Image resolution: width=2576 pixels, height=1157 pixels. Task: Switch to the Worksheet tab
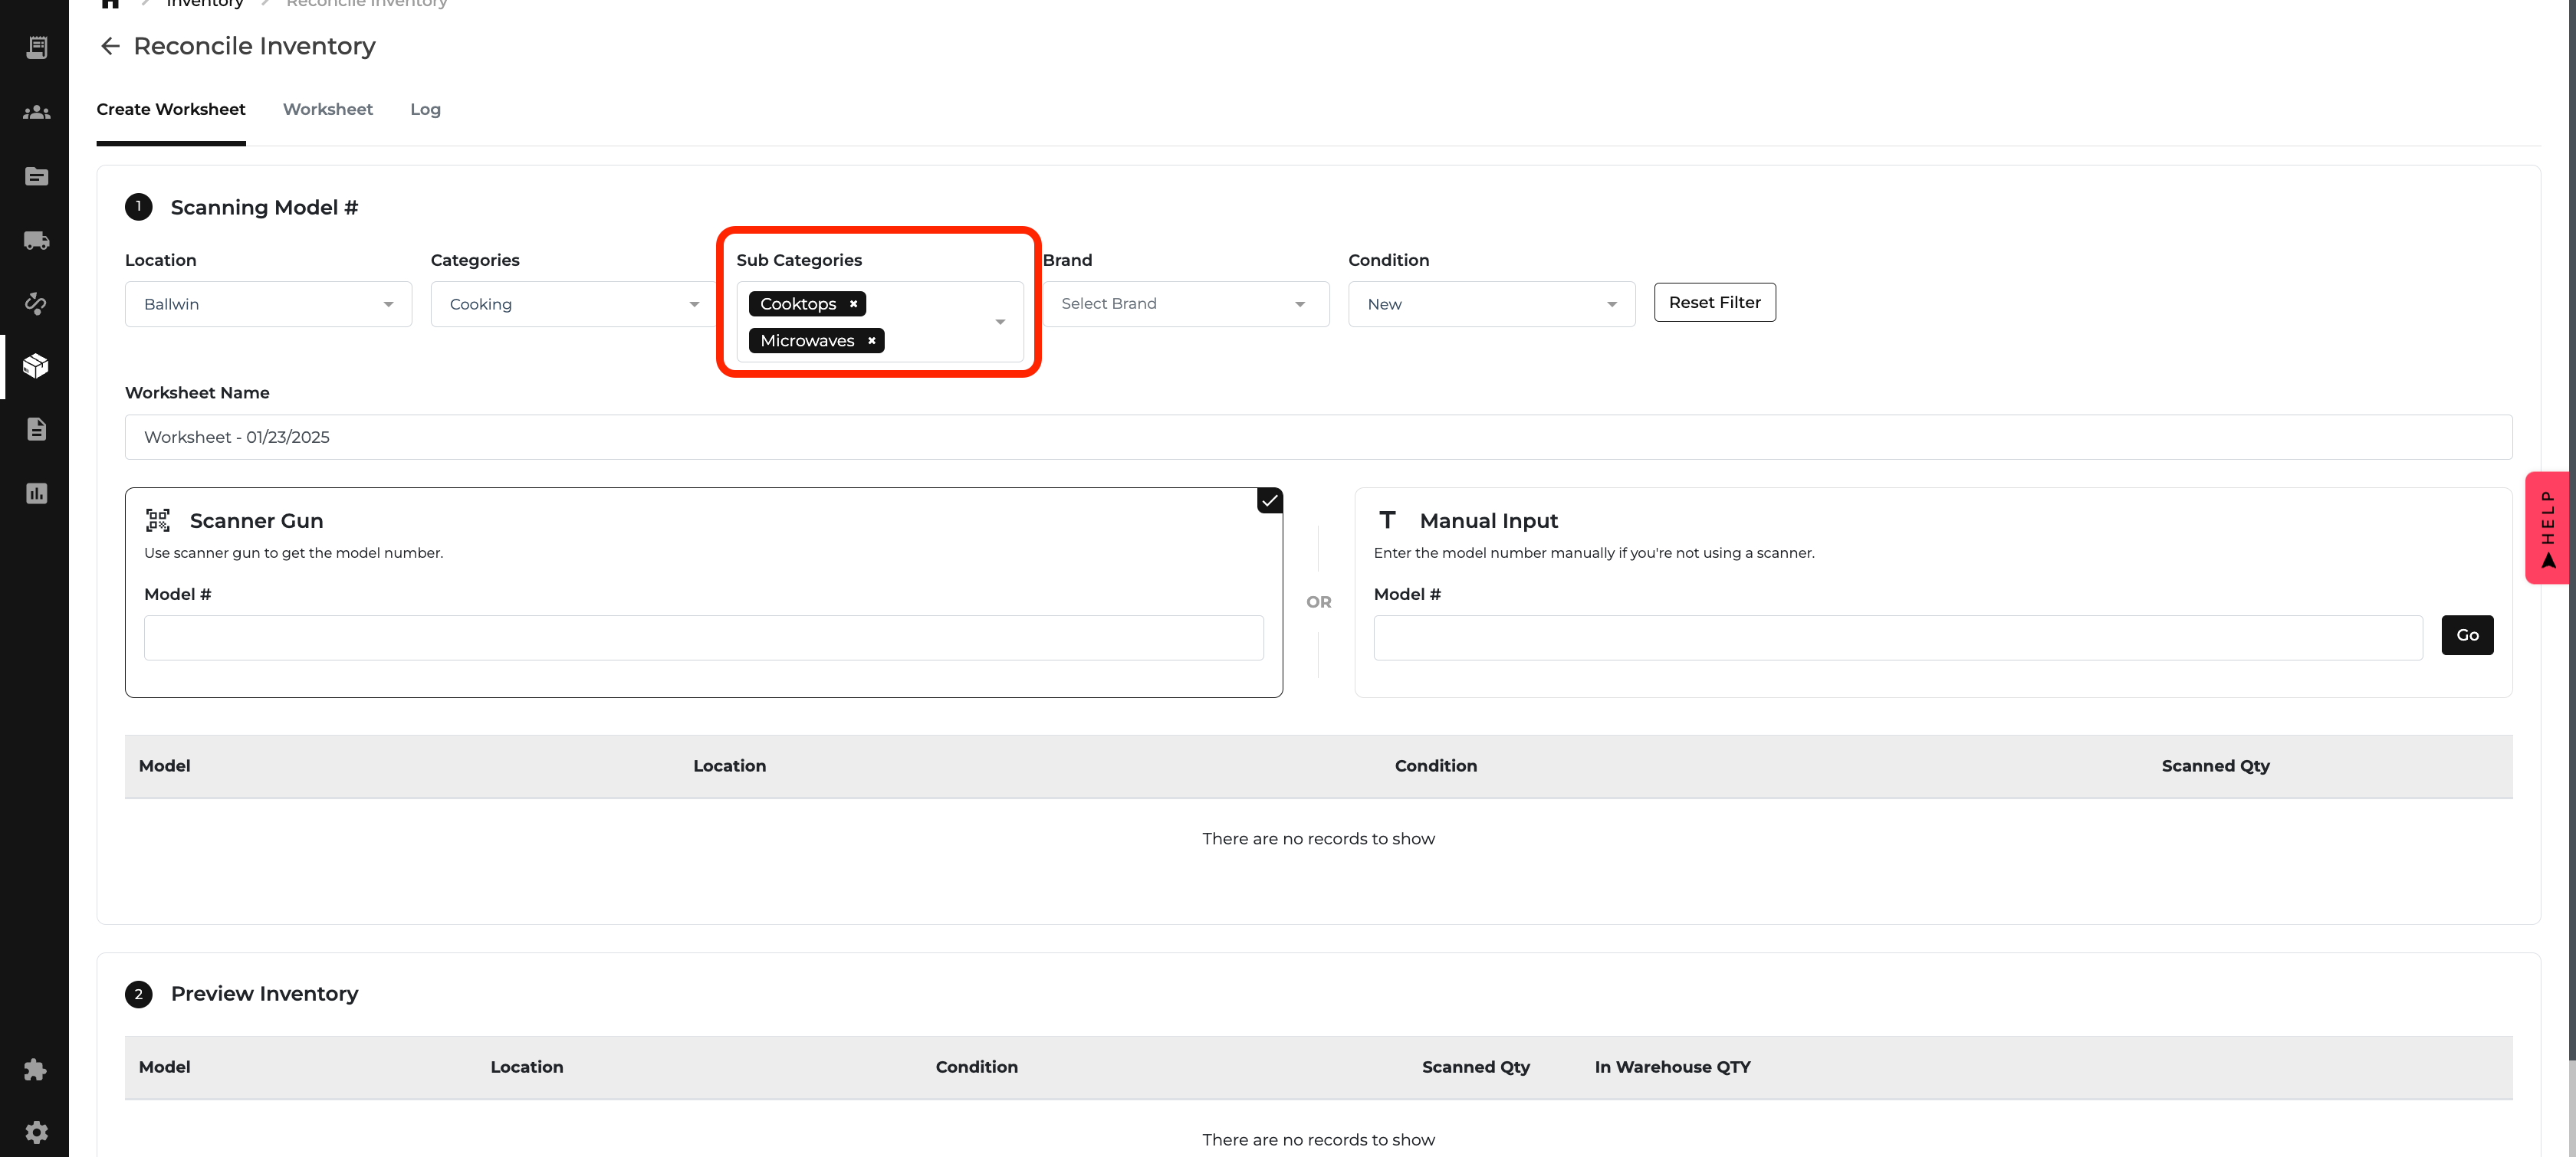click(x=327, y=109)
